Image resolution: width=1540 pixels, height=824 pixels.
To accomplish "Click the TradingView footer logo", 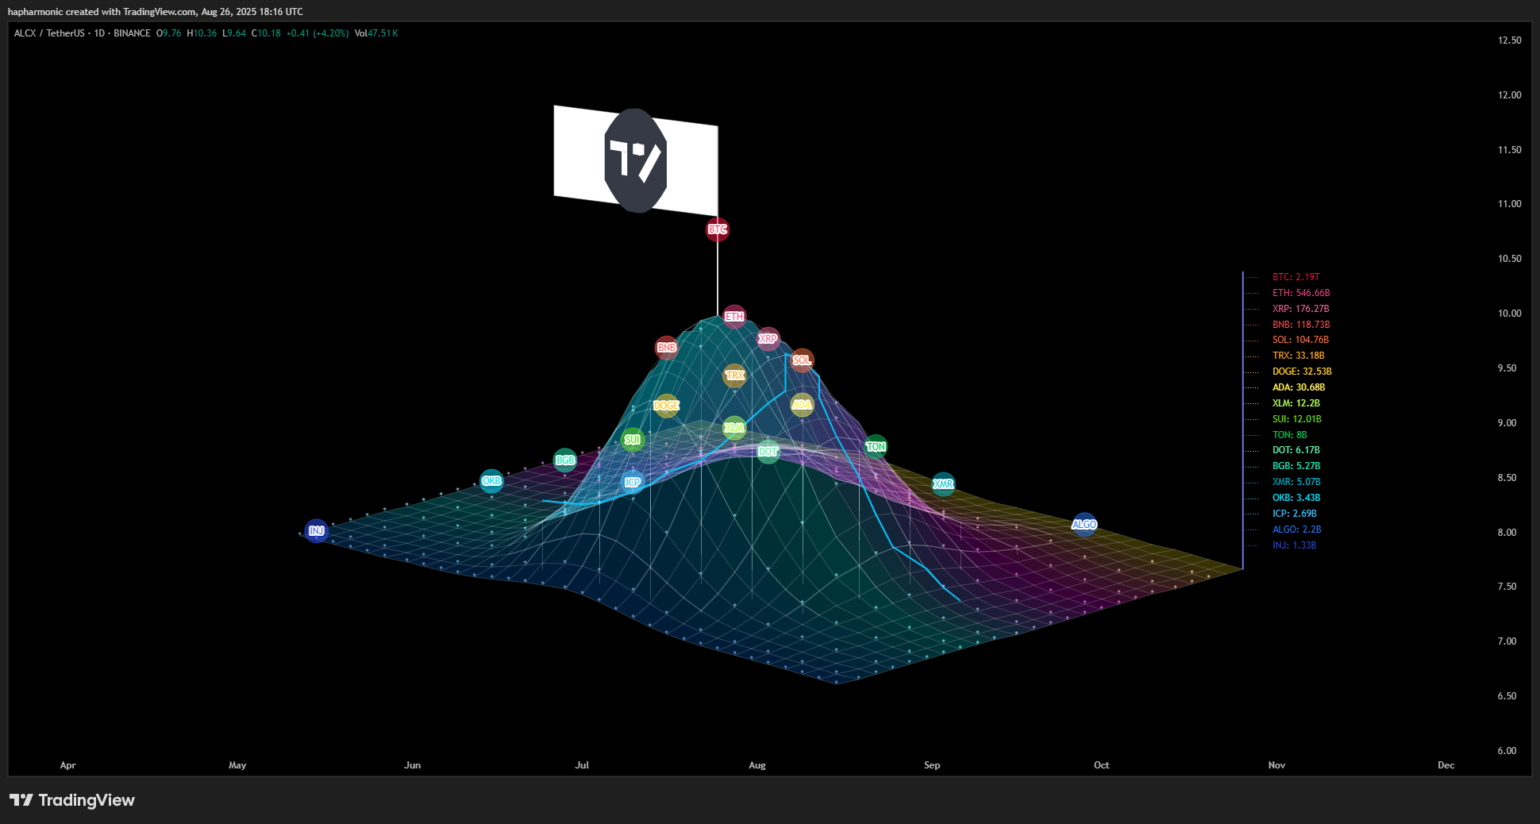I will (72, 800).
